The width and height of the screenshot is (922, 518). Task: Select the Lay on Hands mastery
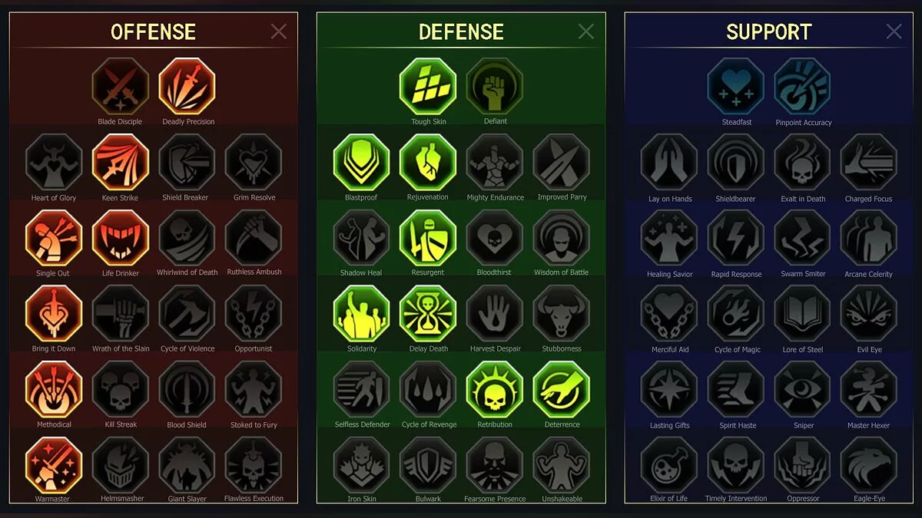click(669, 162)
